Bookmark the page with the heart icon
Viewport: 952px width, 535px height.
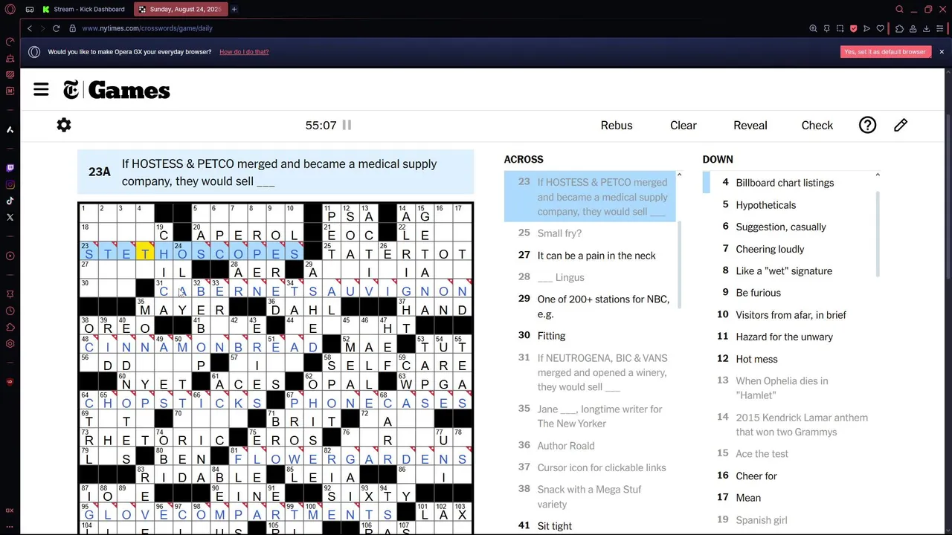880,28
